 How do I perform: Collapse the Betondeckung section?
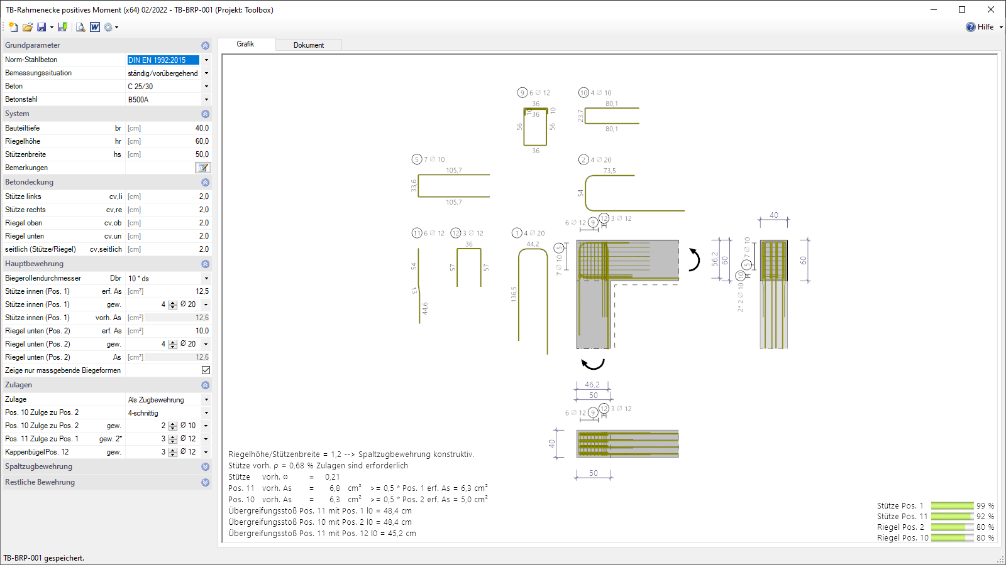pyautogui.click(x=205, y=182)
